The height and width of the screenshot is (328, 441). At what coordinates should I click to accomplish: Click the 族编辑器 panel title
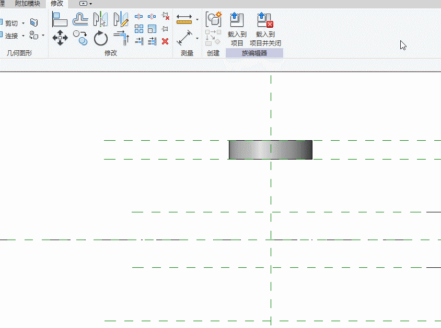254,53
